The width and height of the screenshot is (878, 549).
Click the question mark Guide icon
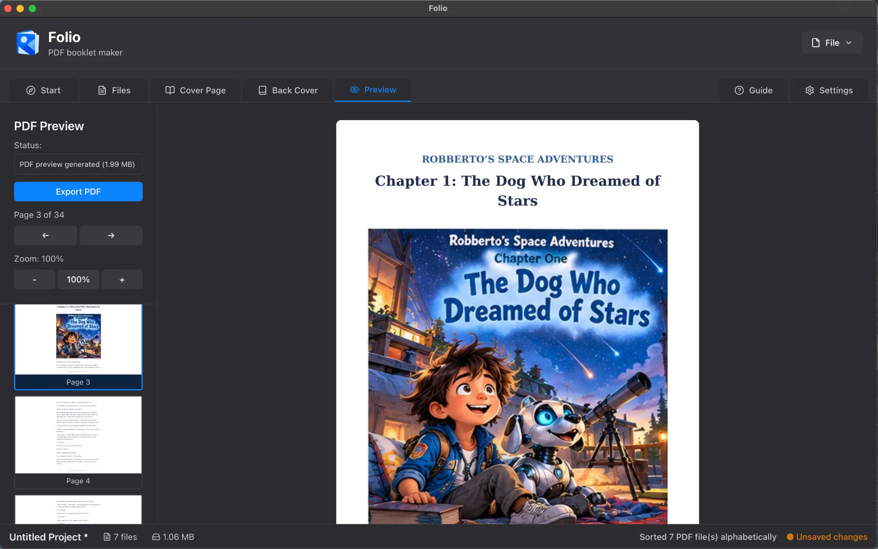coord(739,90)
